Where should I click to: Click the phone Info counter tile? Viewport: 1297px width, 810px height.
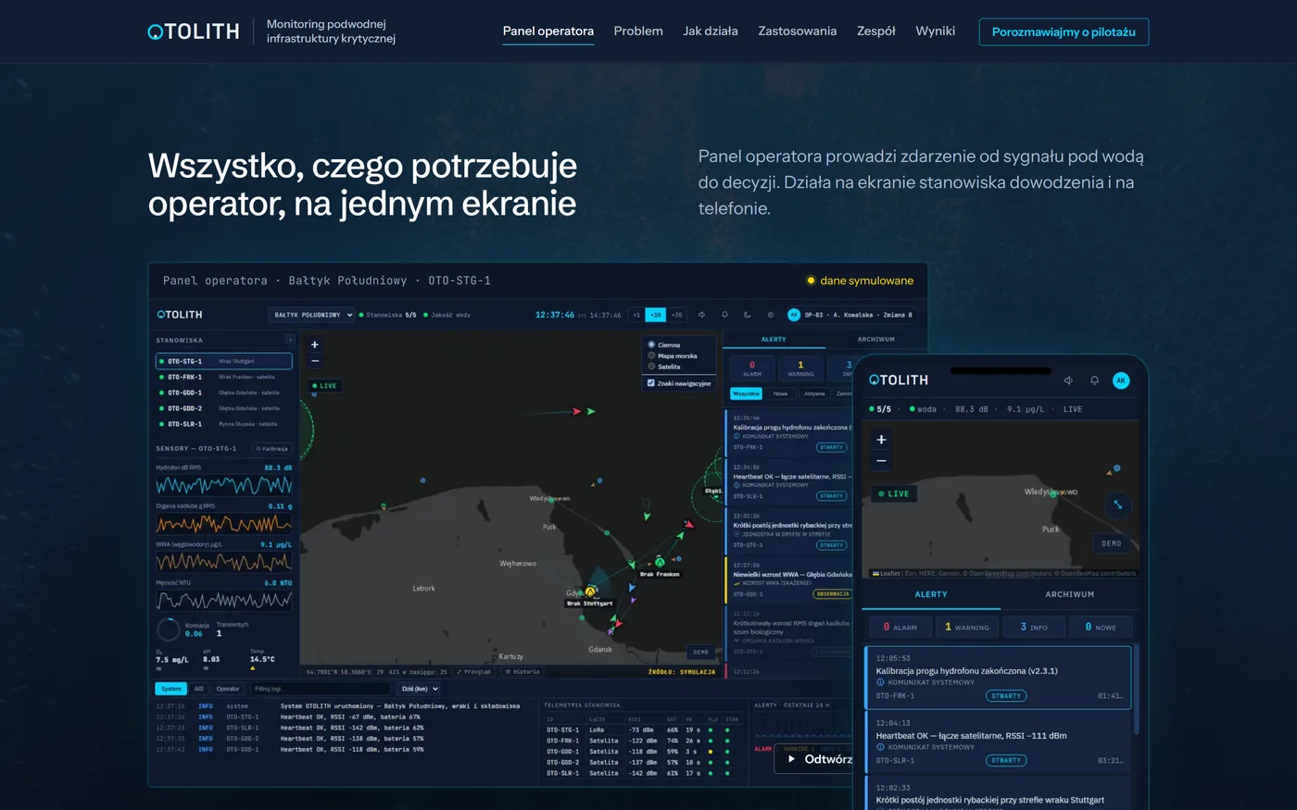click(1034, 627)
